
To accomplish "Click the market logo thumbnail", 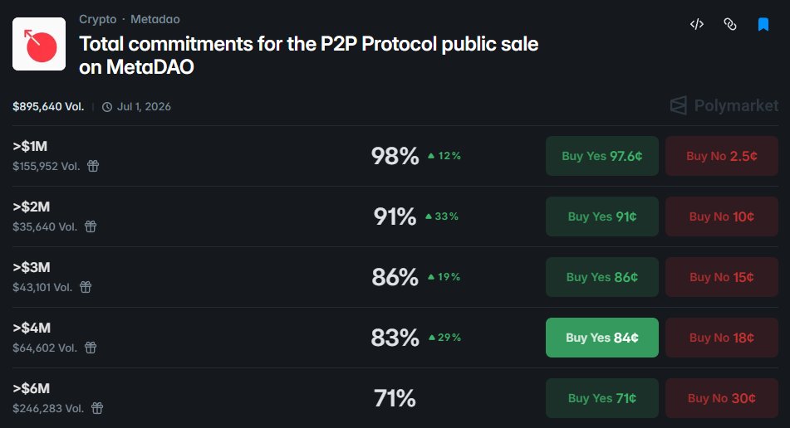I will point(40,44).
